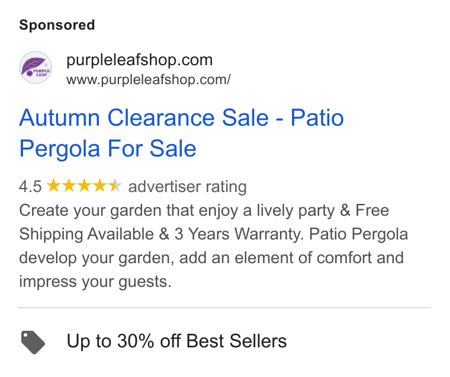Click the purpleleafshop.com site name

[x=140, y=60]
